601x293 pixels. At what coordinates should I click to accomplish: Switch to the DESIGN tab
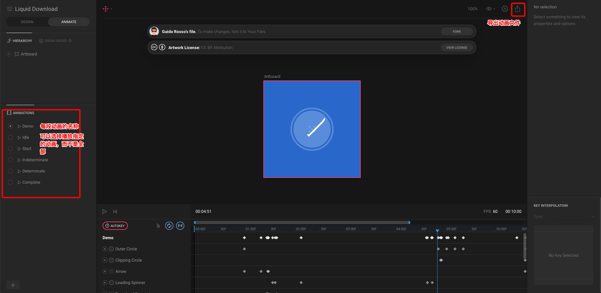pos(27,22)
